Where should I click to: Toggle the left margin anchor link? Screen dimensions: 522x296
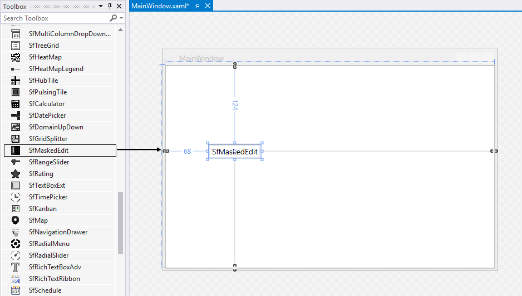click(166, 151)
